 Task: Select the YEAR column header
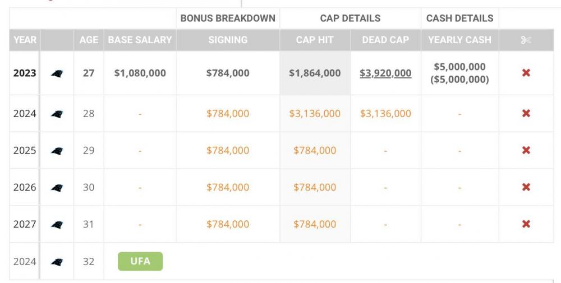[x=25, y=40]
